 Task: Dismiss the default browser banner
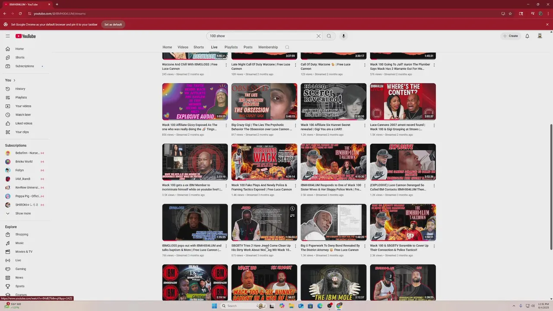[x=547, y=25]
